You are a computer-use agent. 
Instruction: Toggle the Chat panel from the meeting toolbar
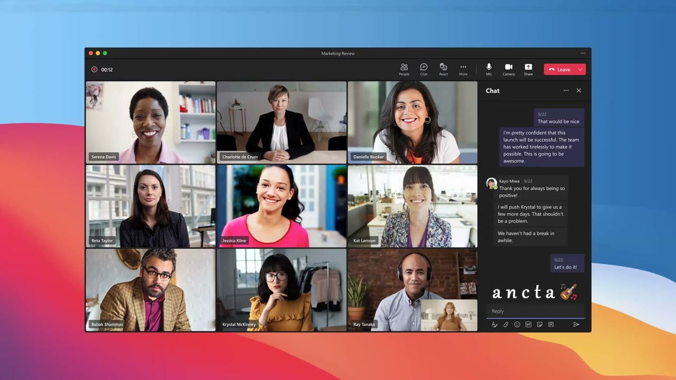424,69
